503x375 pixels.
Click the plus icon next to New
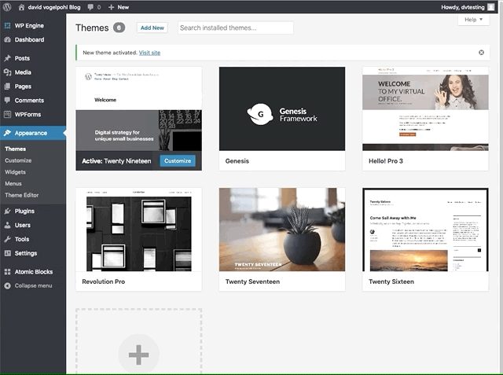point(111,7)
